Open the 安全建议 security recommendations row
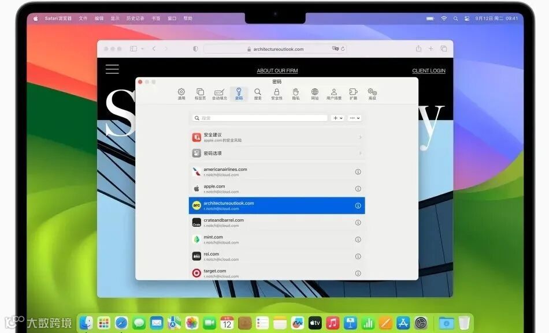 pyautogui.click(x=277, y=137)
